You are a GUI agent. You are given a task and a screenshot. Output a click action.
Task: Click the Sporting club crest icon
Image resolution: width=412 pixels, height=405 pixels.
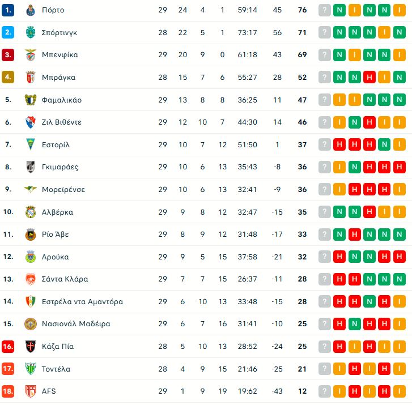coord(31,32)
